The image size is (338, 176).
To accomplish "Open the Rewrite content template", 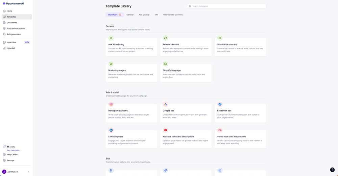I will click(x=186, y=47).
